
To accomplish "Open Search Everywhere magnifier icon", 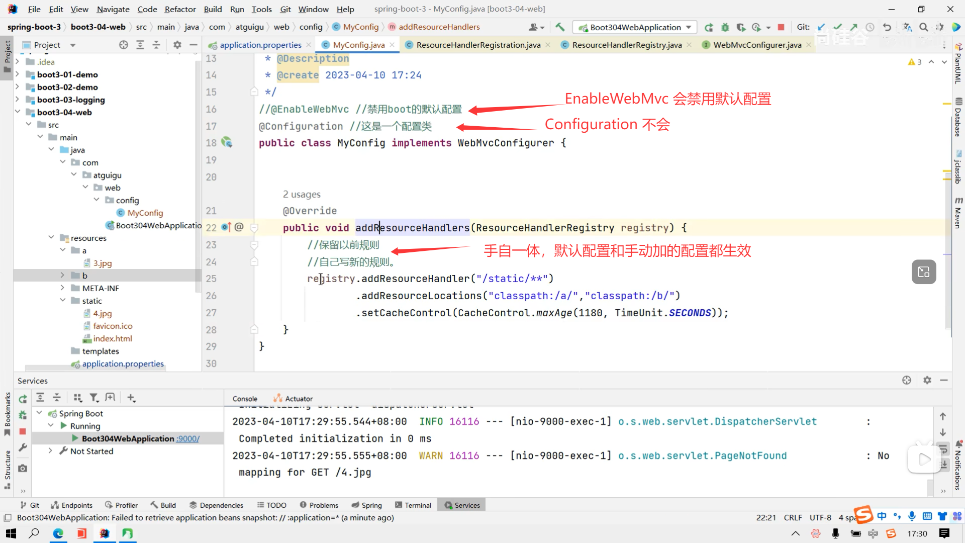I will [x=923, y=27].
